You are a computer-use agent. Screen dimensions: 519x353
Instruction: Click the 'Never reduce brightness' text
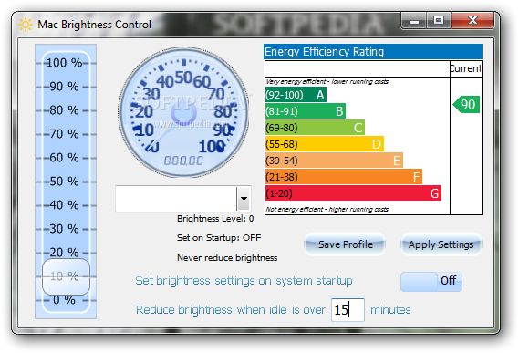(x=227, y=257)
